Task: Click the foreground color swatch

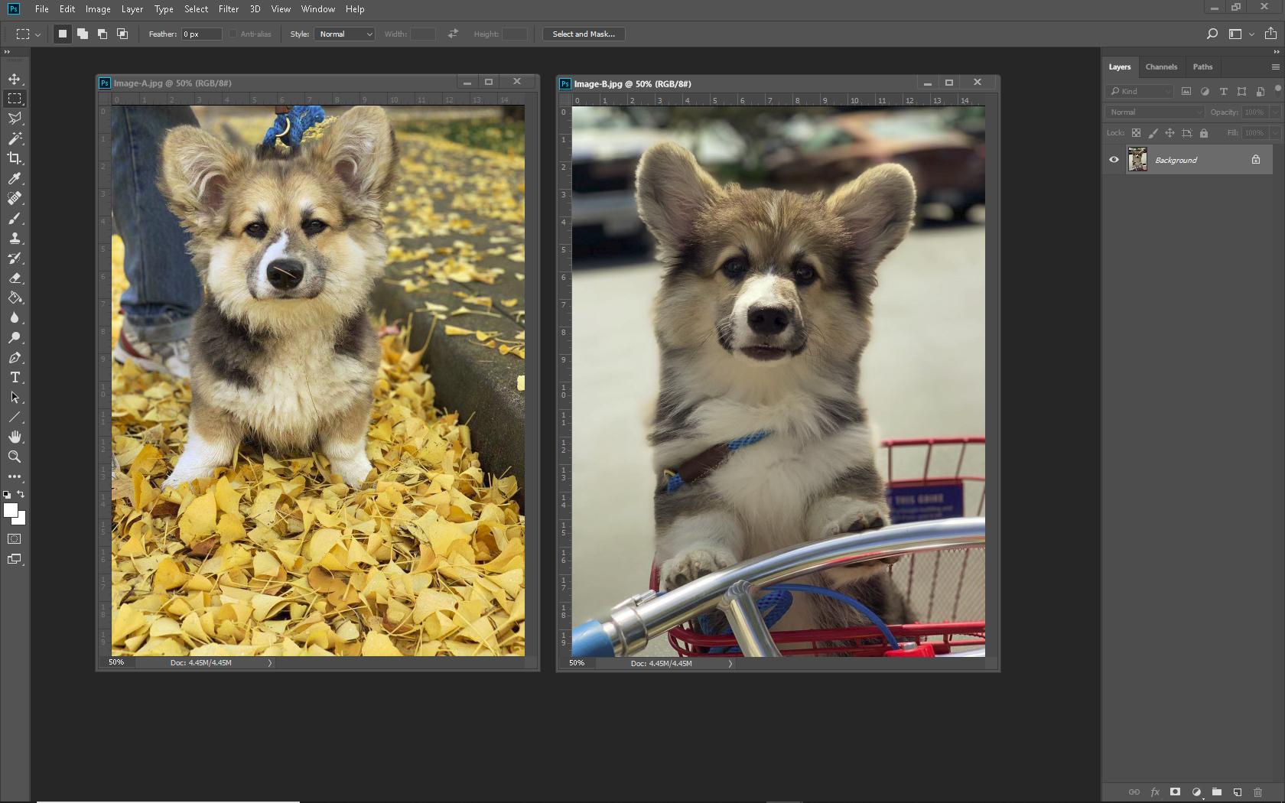Action: click(x=10, y=510)
